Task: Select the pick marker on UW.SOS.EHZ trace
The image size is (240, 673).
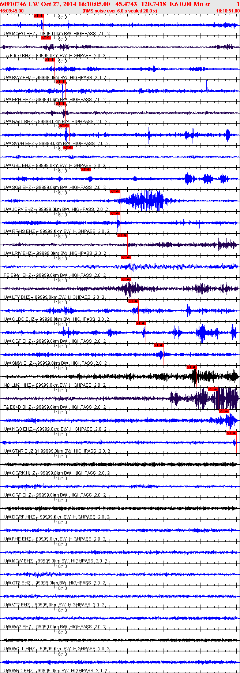Action: (86, 170)
